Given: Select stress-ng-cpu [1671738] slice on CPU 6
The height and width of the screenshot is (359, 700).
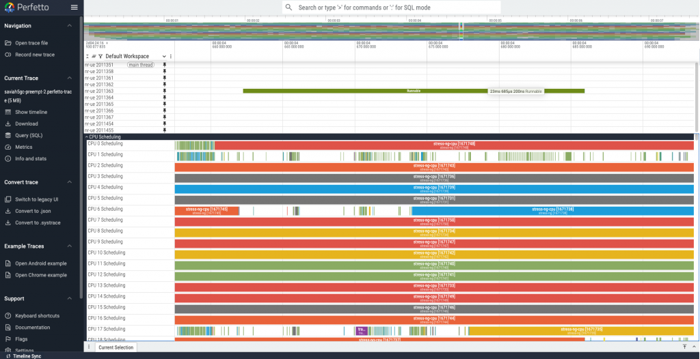Looking at the screenshot, I should [x=552, y=211].
